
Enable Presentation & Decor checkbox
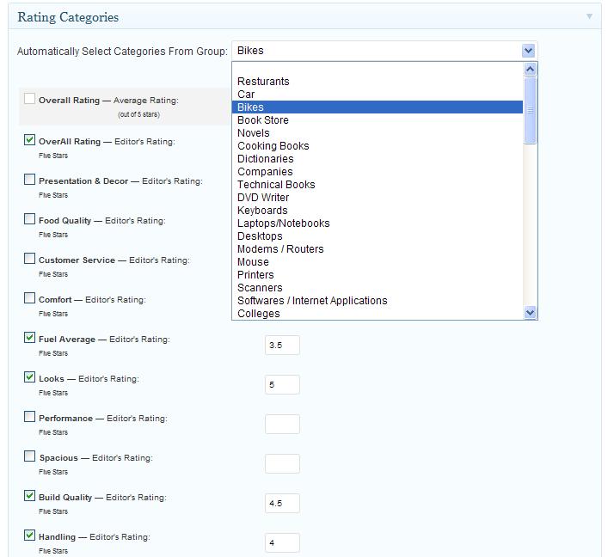pos(29,180)
